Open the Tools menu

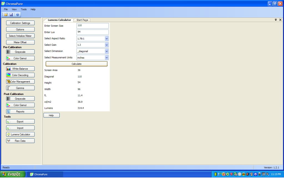point(24,9)
